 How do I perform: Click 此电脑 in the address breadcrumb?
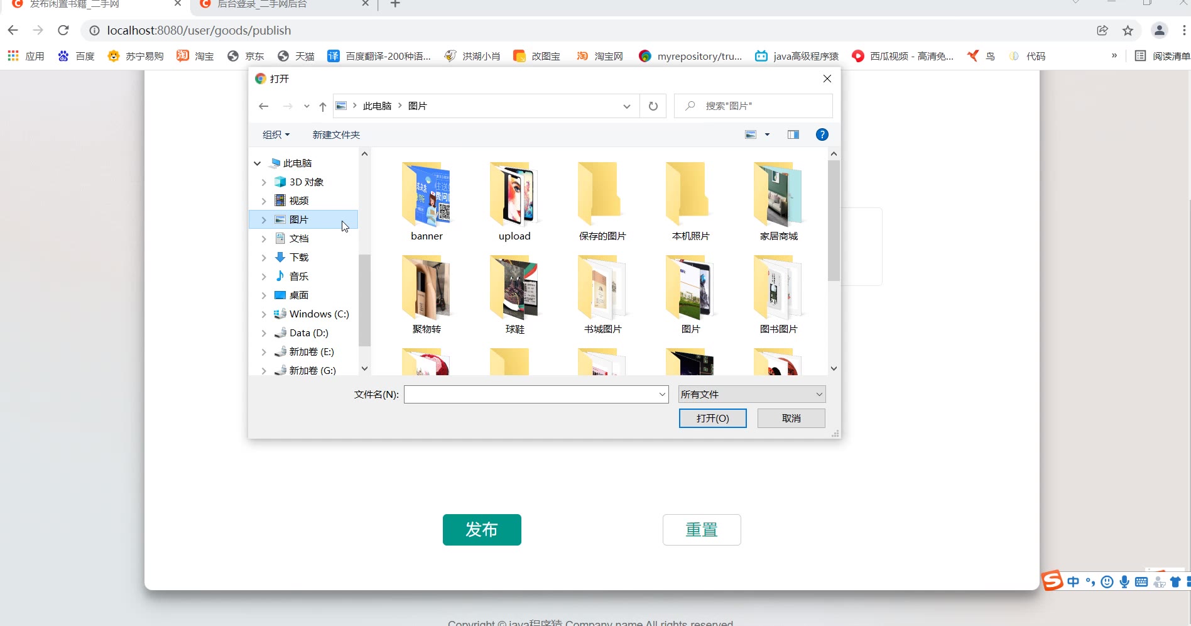tap(377, 106)
